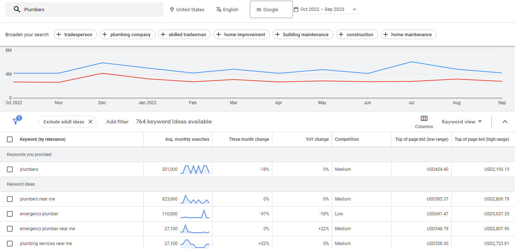Click plus icon on home maintenance chip
The width and height of the screenshot is (515, 249).
coord(386,34)
